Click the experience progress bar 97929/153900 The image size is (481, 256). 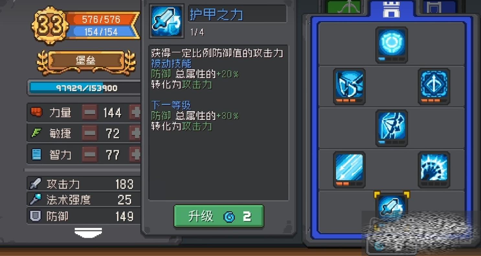tap(85, 88)
